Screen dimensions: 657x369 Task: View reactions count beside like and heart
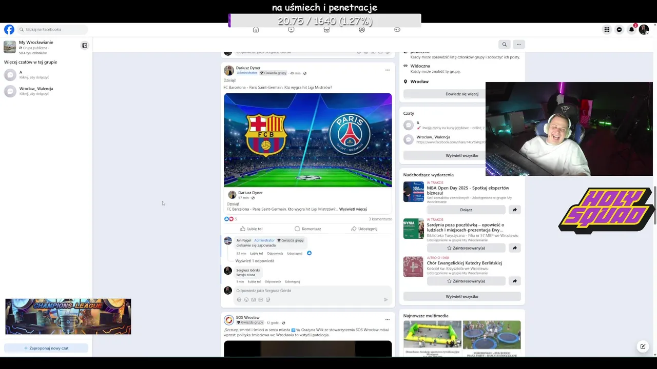tap(236, 219)
